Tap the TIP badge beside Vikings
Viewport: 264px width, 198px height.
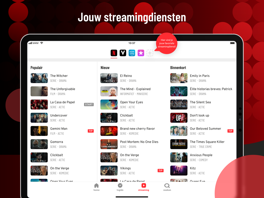coord(161,171)
